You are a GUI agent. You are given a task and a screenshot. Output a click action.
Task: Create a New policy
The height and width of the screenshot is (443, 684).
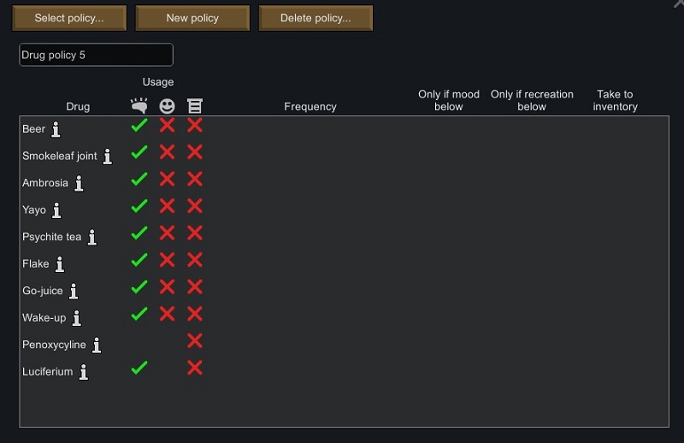coord(192,18)
